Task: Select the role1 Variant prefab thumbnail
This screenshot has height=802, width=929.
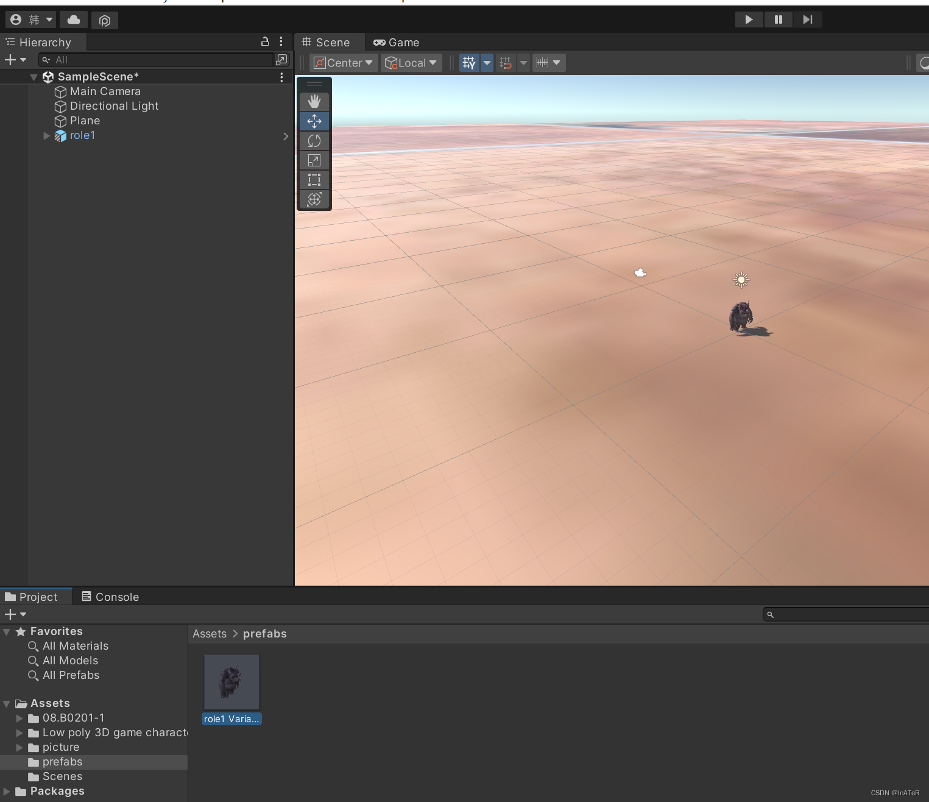Action: [x=231, y=682]
